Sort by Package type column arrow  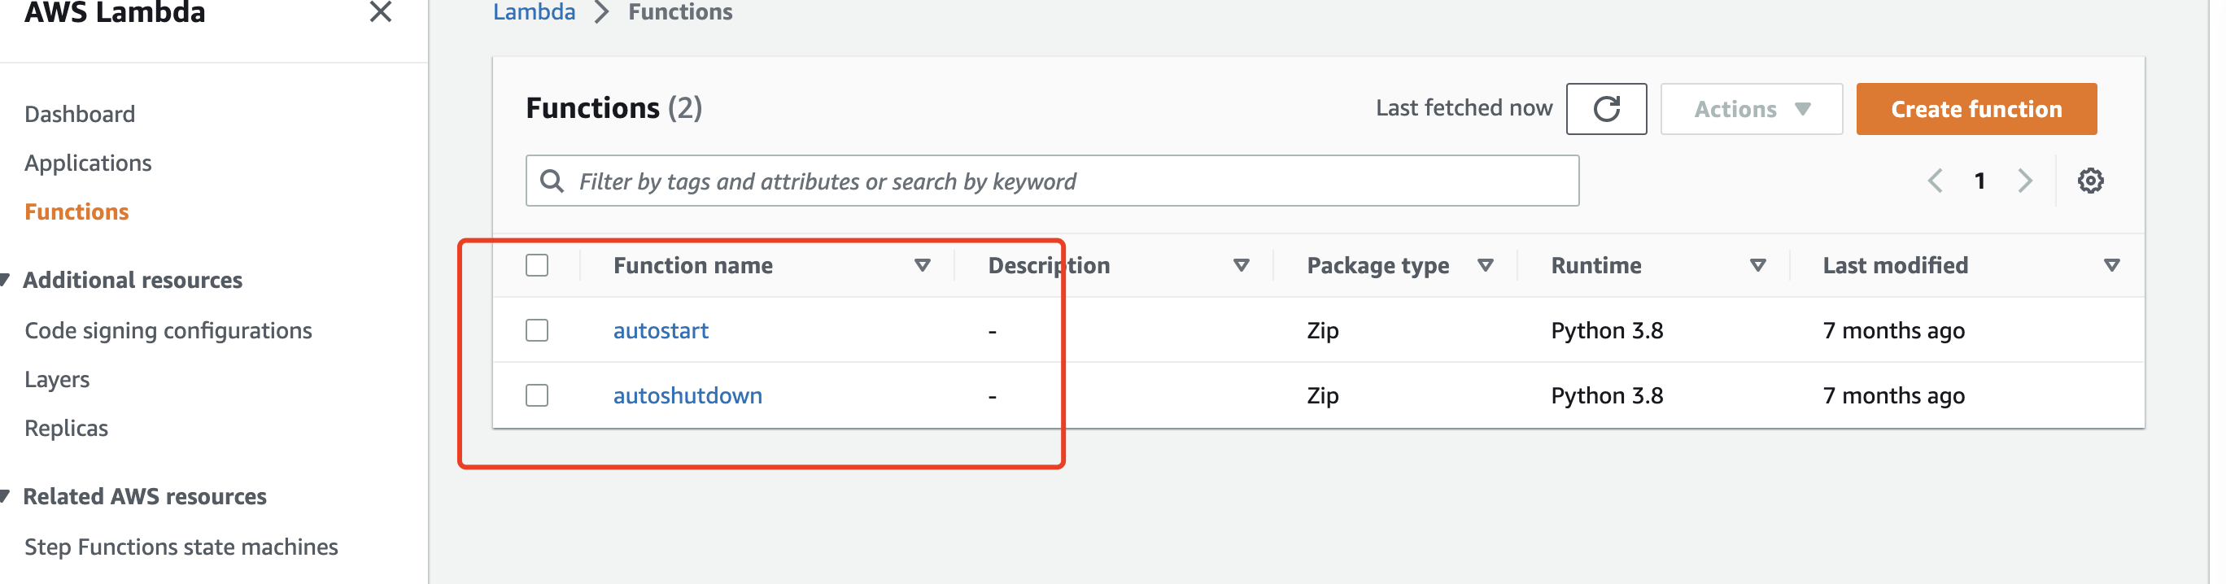click(1486, 265)
